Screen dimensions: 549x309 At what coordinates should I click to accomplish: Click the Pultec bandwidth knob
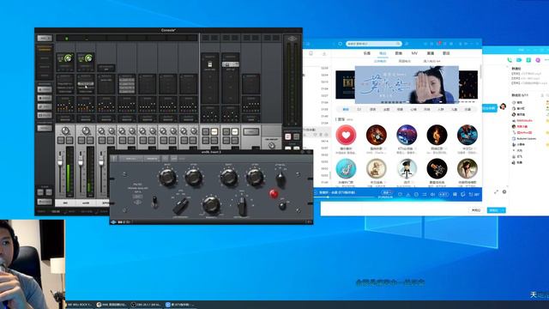point(211,205)
